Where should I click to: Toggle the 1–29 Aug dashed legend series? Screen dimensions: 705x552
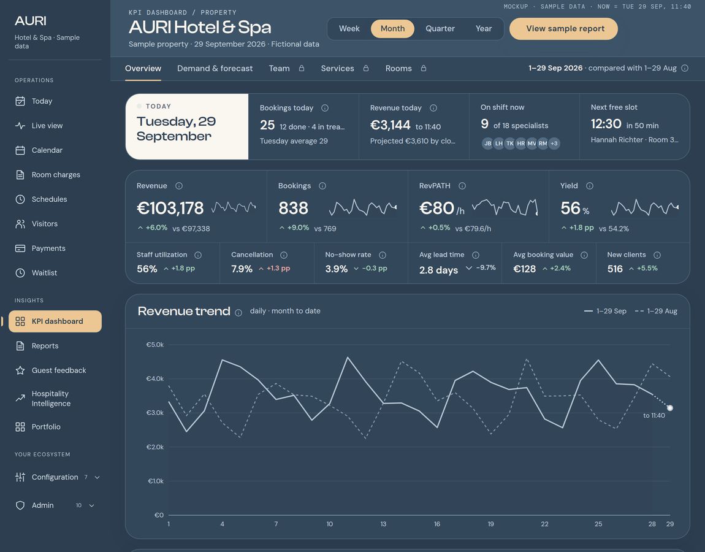(656, 312)
